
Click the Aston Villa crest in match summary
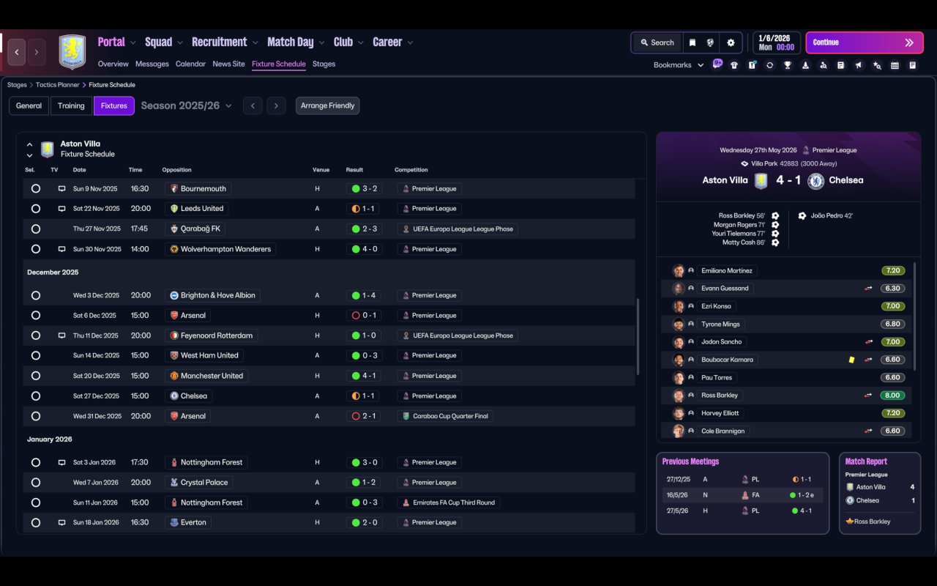click(x=761, y=181)
